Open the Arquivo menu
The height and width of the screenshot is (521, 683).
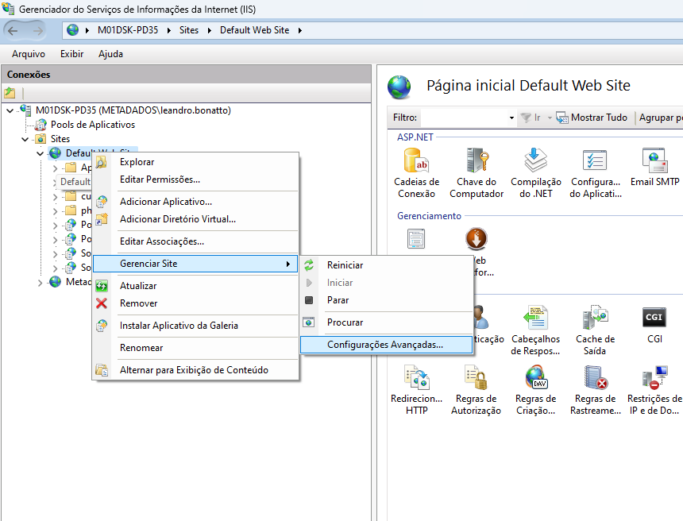(29, 54)
